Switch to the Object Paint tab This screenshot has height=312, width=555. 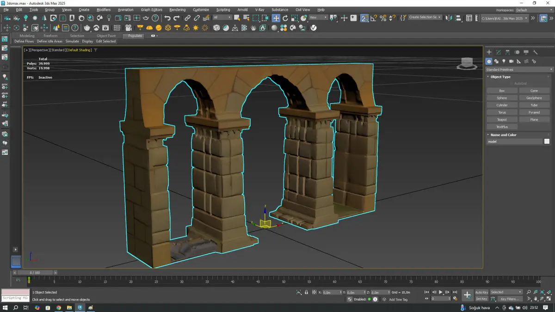[x=106, y=36]
